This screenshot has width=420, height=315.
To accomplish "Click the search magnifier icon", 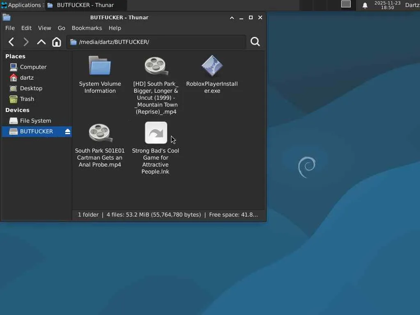I will [255, 41].
